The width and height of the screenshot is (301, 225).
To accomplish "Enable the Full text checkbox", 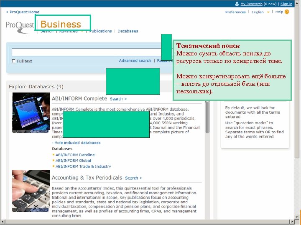I will click(14, 61).
